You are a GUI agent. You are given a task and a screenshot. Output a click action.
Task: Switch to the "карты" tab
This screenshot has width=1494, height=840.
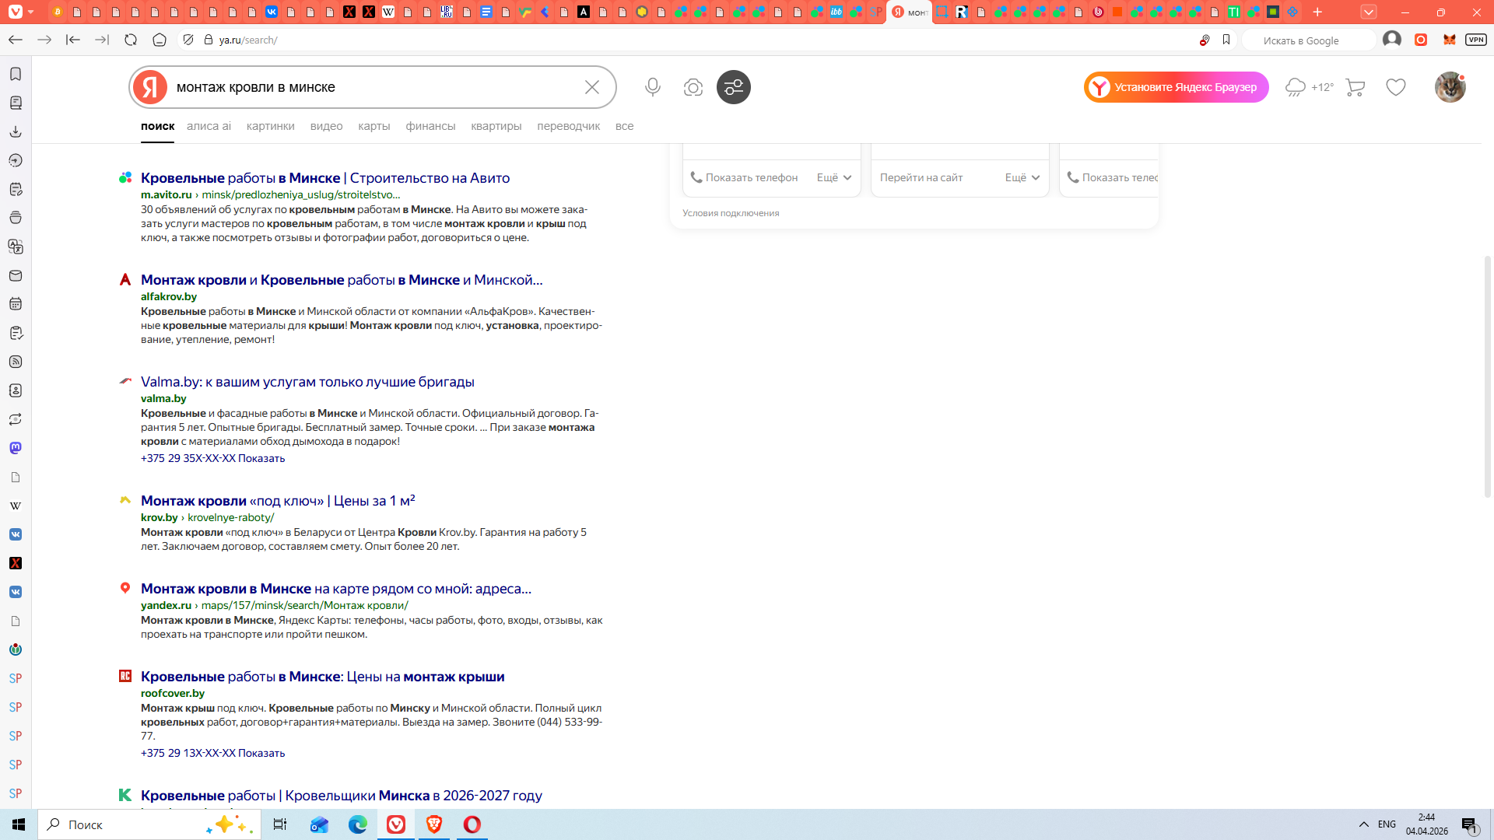coord(373,126)
